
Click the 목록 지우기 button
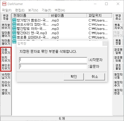point(118,26)
